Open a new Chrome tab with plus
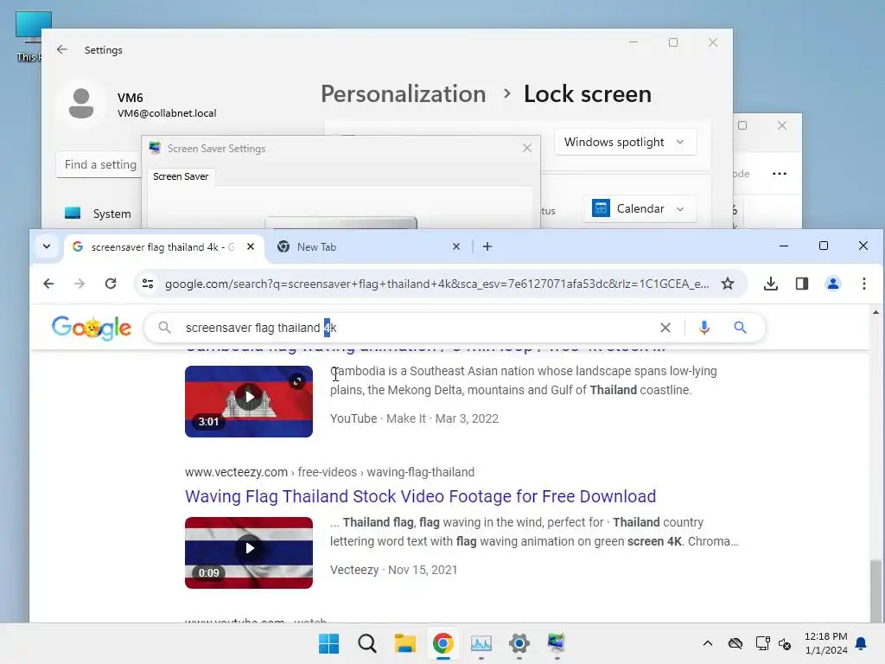This screenshot has height=664, width=885. coord(487,246)
